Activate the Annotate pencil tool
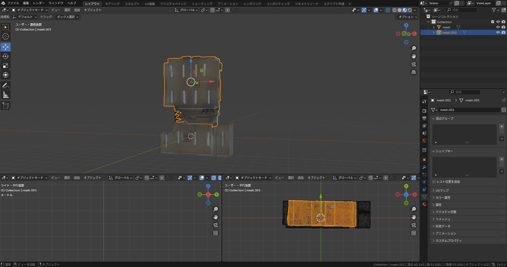The height and width of the screenshot is (267, 507). click(6, 85)
